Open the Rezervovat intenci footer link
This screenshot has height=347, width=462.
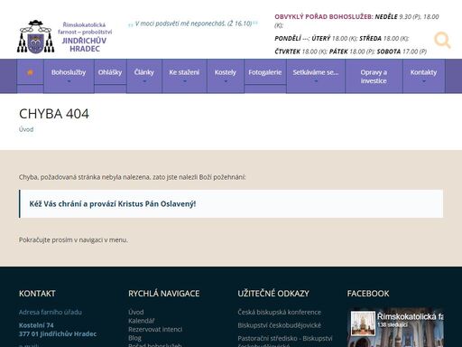pos(155,329)
